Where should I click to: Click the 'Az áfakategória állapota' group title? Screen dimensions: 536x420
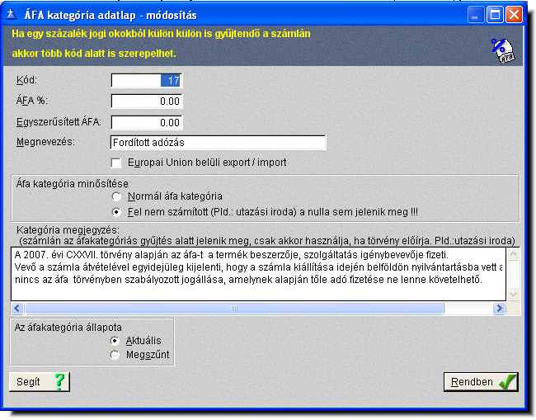68,328
